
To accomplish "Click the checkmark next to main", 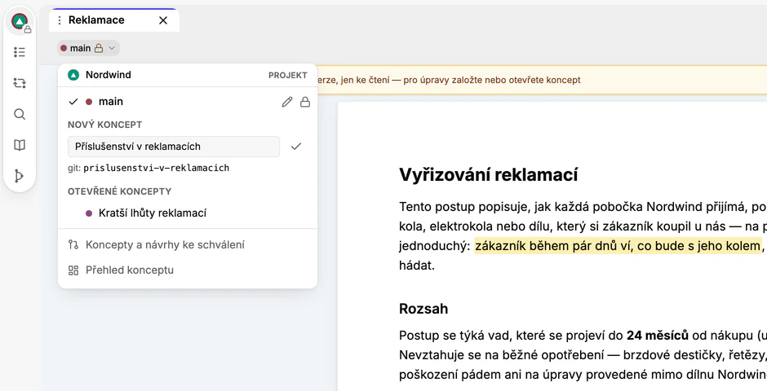I will coord(73,102).
